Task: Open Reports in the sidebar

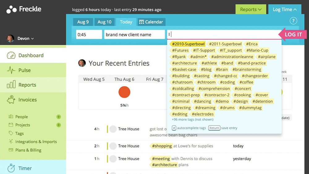Action: (33, 85)
